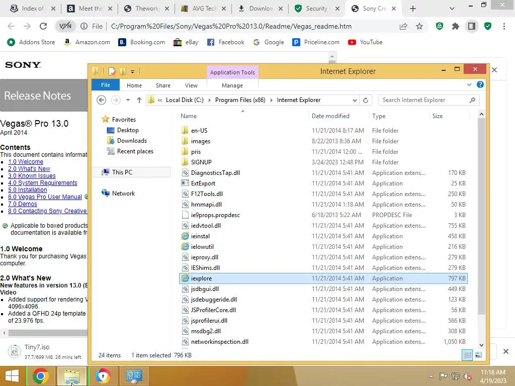Viewport: 515px width, 386px height.
Task: Click the Chrome address bar URL
Action: [231, 26]
